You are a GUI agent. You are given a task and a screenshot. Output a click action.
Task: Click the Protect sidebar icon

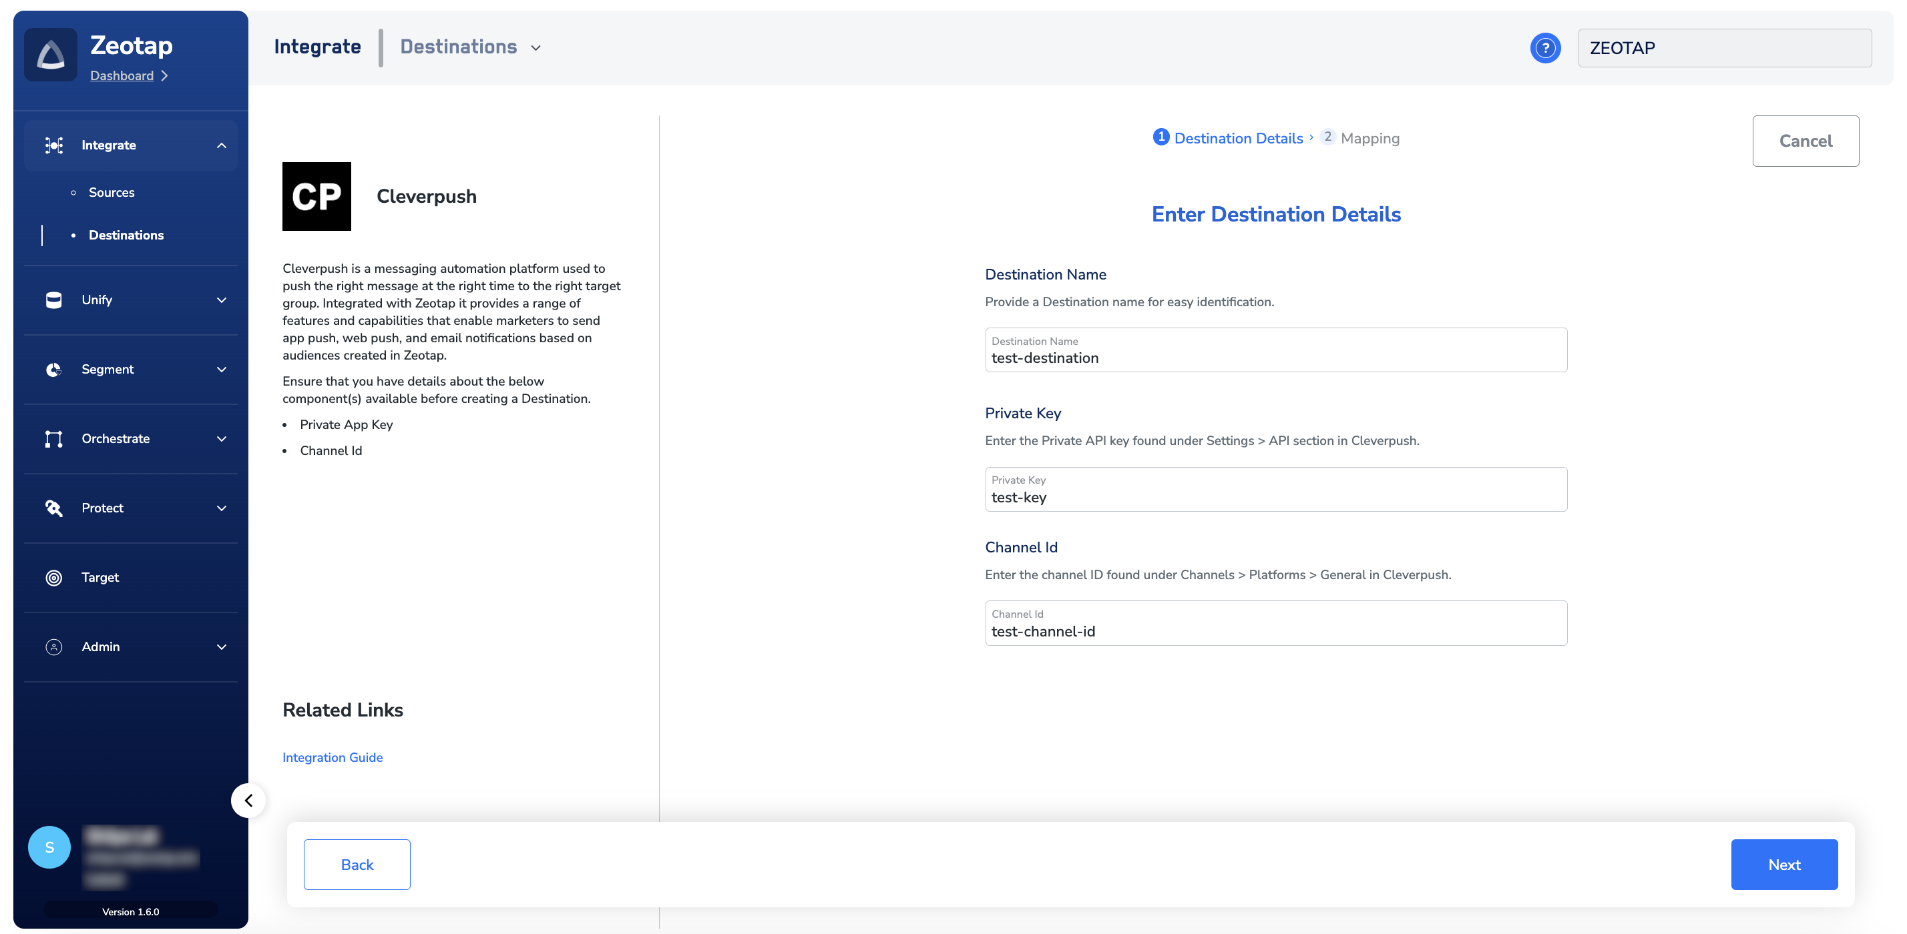coord(53,508)
